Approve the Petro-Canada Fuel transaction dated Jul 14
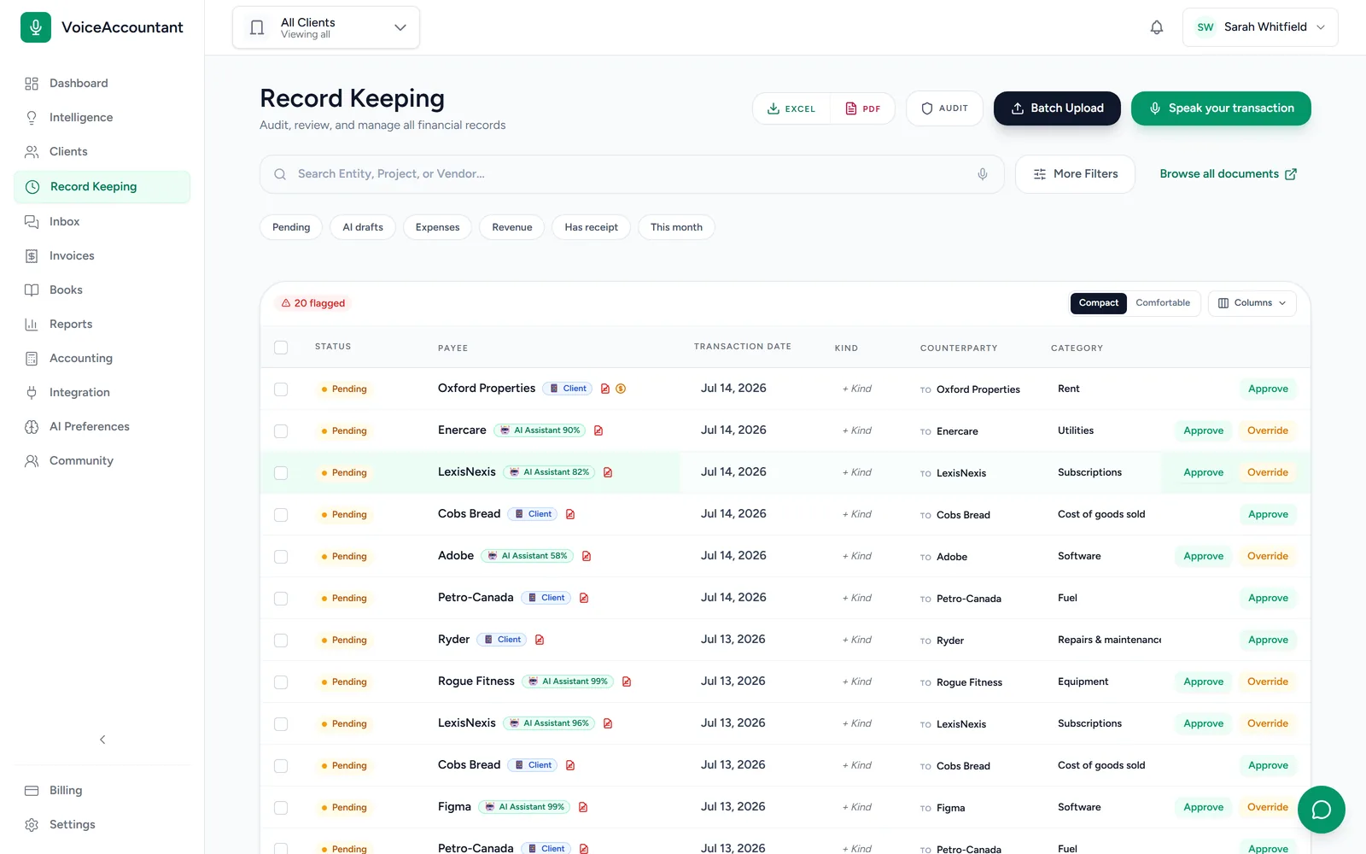 pos(1268,598)
